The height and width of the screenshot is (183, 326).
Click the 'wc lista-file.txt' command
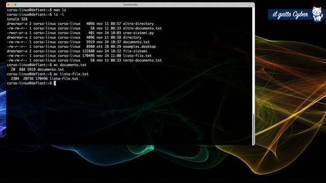click(x=71, y=74)
